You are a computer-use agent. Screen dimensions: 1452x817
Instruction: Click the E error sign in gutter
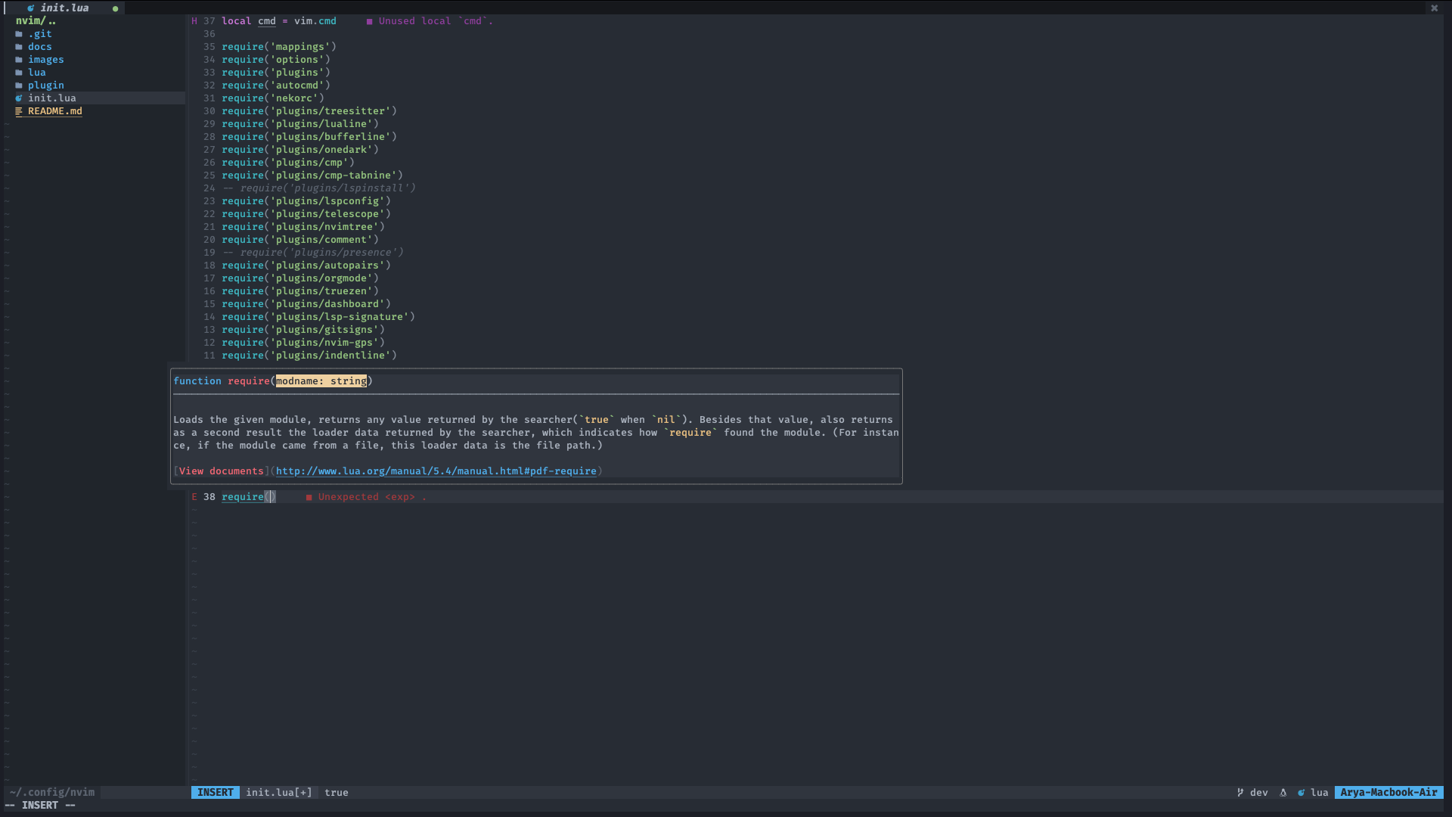(194, 497)
